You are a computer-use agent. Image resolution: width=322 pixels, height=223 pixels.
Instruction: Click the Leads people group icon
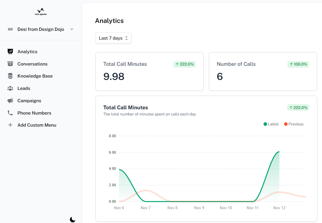pyautogui.click(x=10, y=88)
